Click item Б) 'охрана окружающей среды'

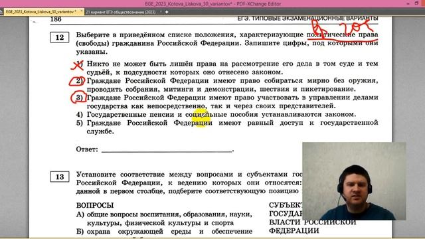point(164,232)
